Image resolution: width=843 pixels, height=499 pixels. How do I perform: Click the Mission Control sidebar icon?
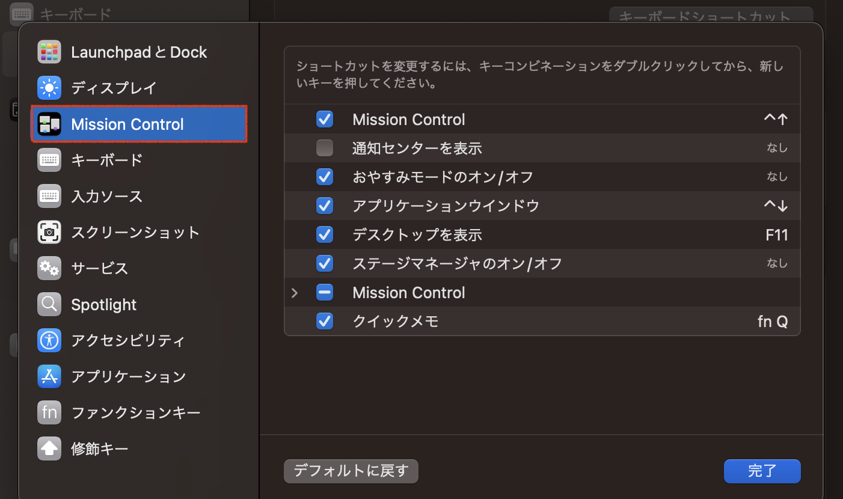(x=49, y=124)
